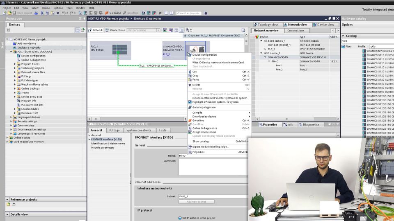Click the Undo arrow in the toolbar

click(x=64, y=13)
